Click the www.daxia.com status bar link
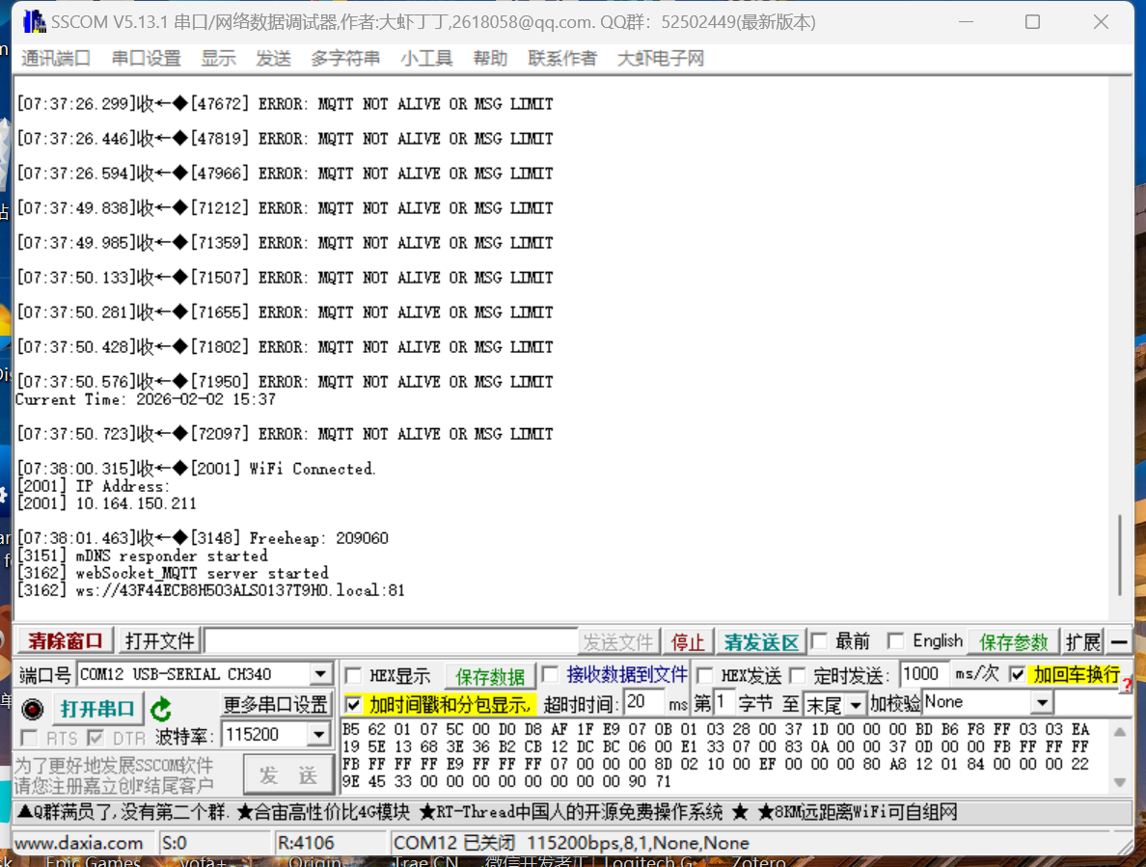This screenshot has width=1146, height=867. [79, 843]
